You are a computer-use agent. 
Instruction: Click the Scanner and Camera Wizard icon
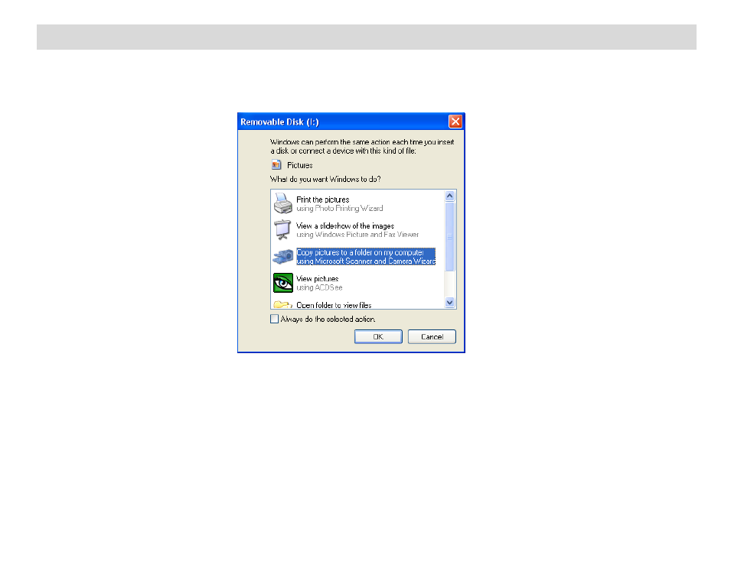pos(283,257)
